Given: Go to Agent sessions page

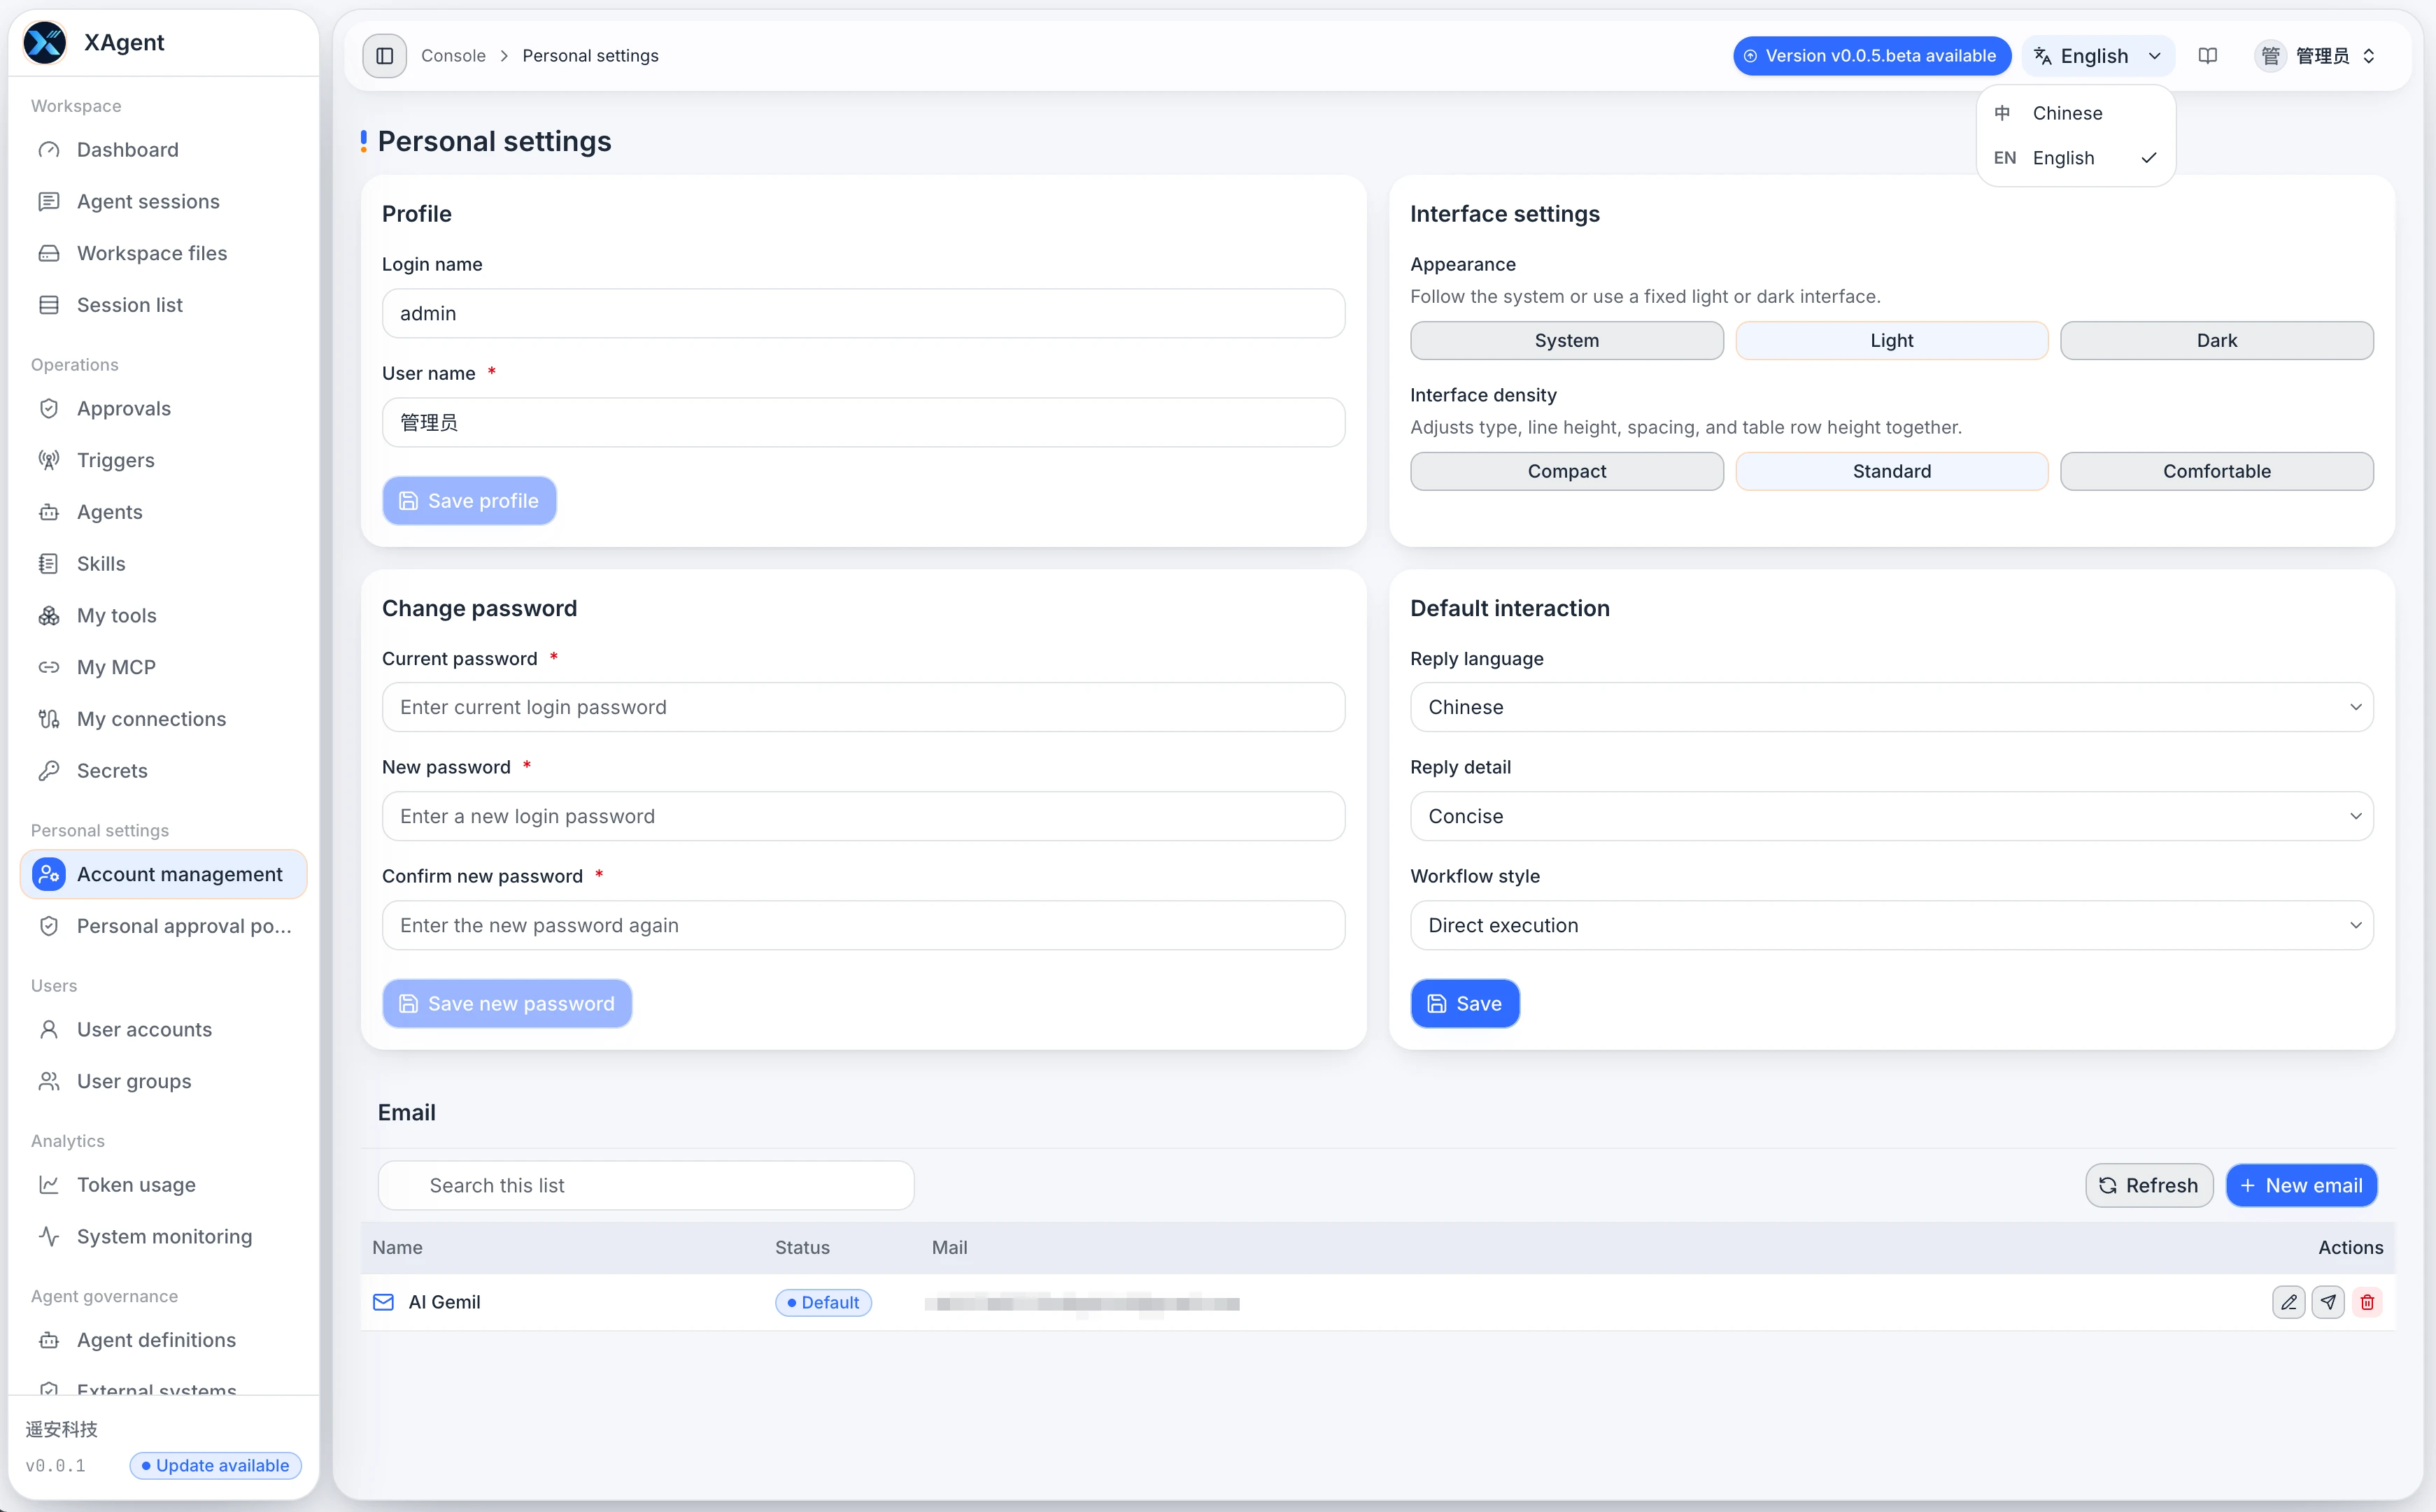Looking at the screenshot, I should point(163,202).
